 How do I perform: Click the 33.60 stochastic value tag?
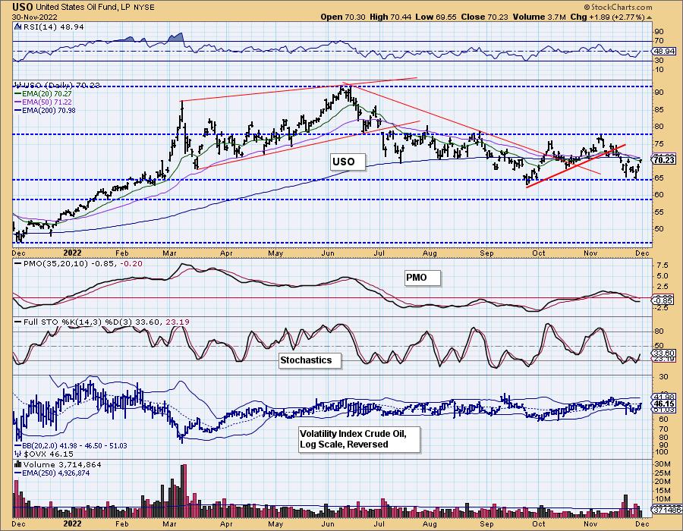coord(663,353)
